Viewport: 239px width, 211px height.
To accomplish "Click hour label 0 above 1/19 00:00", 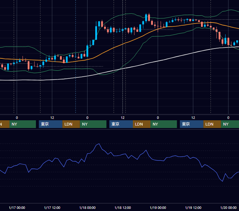I will point(158,118).
